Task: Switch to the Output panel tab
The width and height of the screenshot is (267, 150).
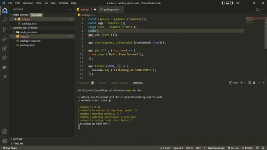Action: pyautogui.click(x=103, y=83)
